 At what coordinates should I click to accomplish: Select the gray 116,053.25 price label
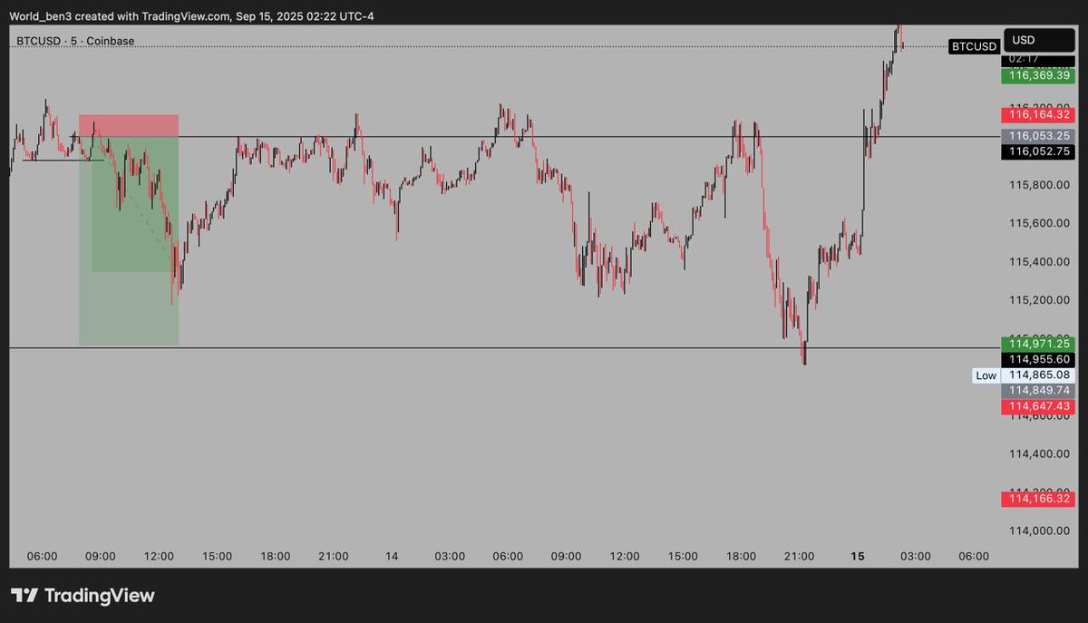(1038, 135)
